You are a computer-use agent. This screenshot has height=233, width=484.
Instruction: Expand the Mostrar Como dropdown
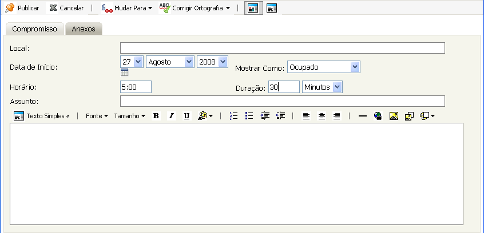(323, 67)
